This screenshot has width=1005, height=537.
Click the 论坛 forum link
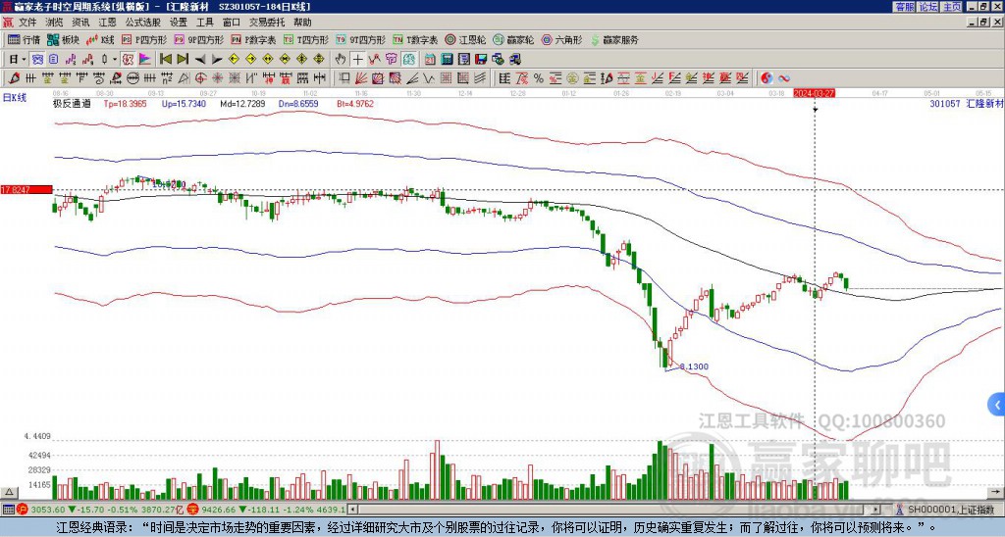927,7
